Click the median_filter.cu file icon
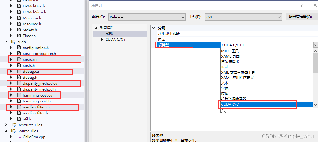318x142 pixels. tap(19, 107)
